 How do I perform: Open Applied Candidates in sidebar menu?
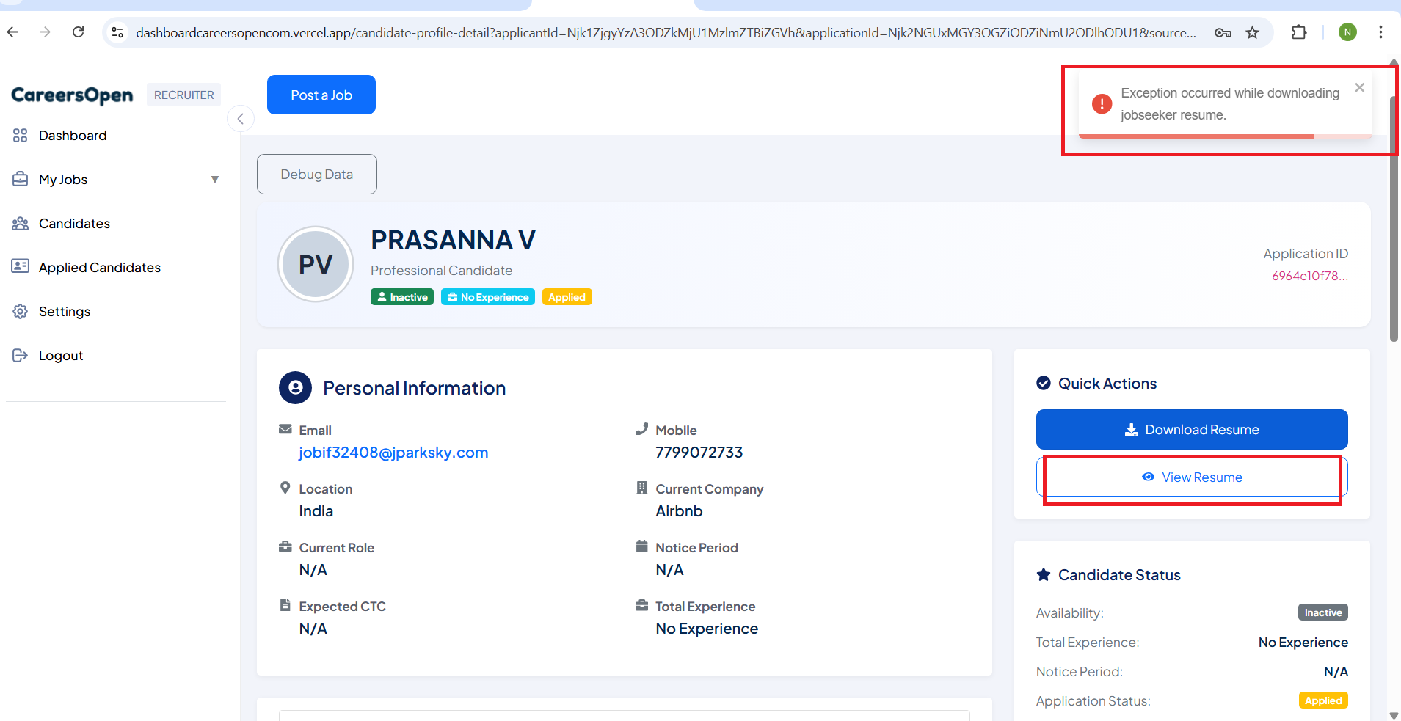pos(100,268)
